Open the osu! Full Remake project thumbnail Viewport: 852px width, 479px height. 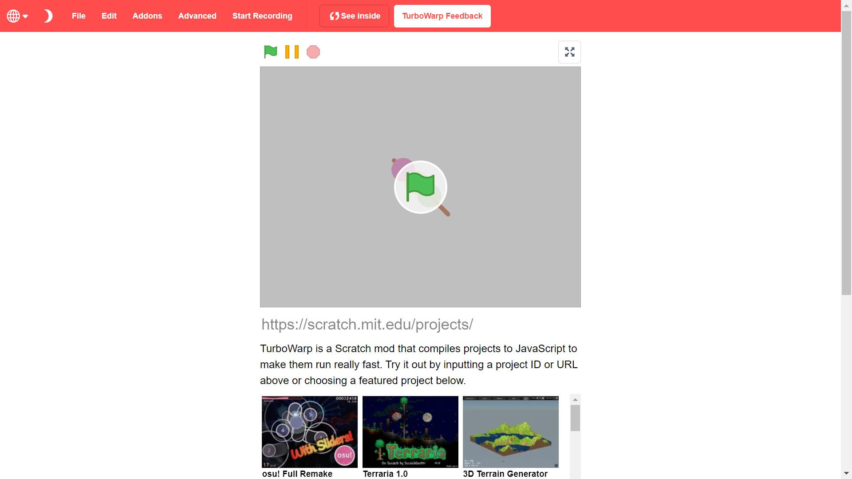tap(309, 432)
